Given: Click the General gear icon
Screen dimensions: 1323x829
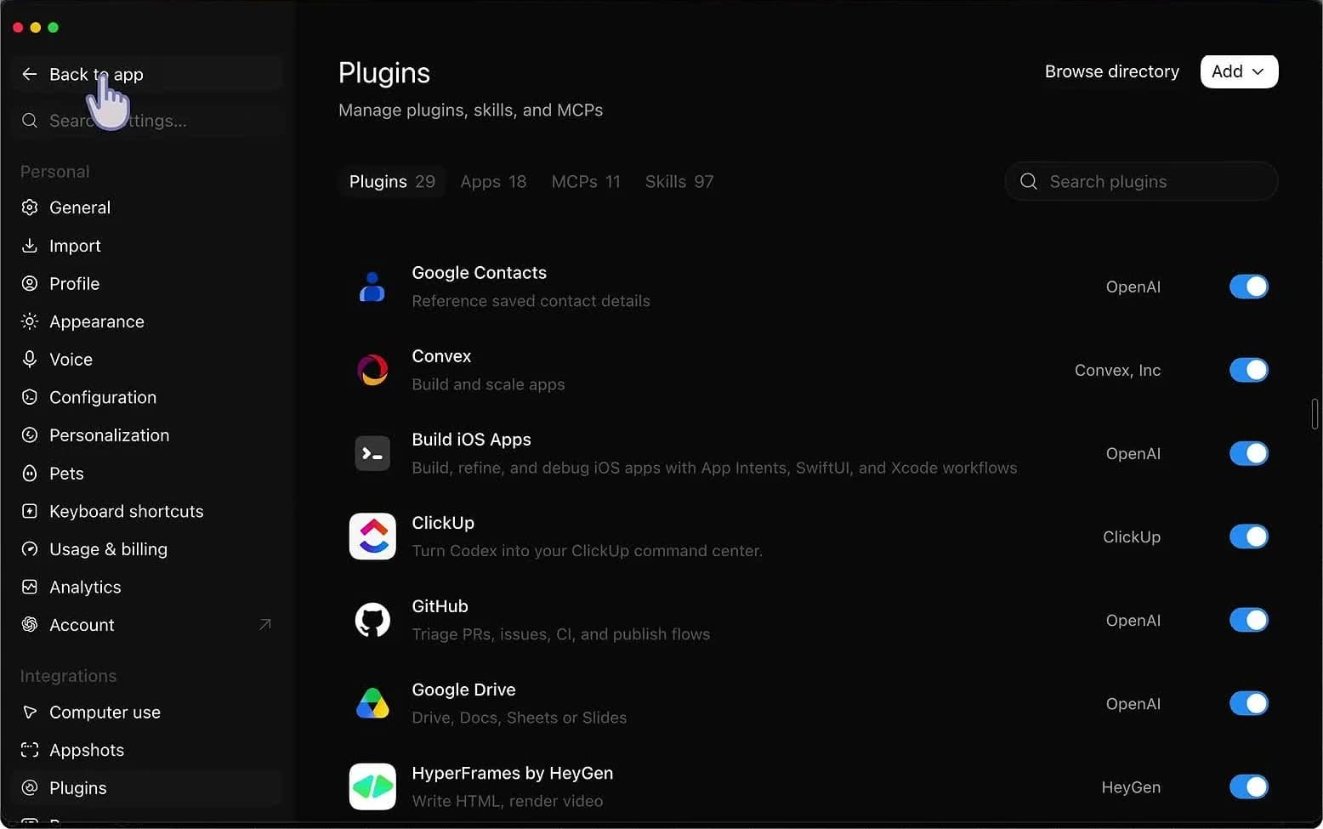Looking at the screenshot, I should [x=30, y=207].
